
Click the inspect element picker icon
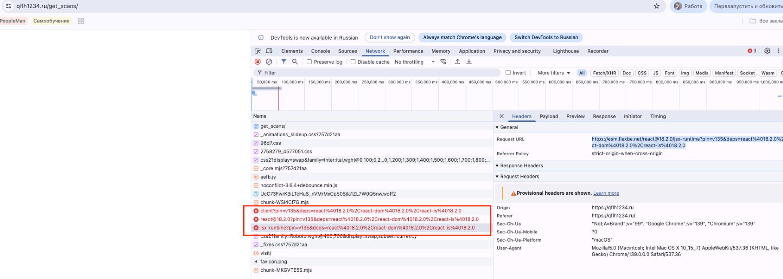point(257,51)
